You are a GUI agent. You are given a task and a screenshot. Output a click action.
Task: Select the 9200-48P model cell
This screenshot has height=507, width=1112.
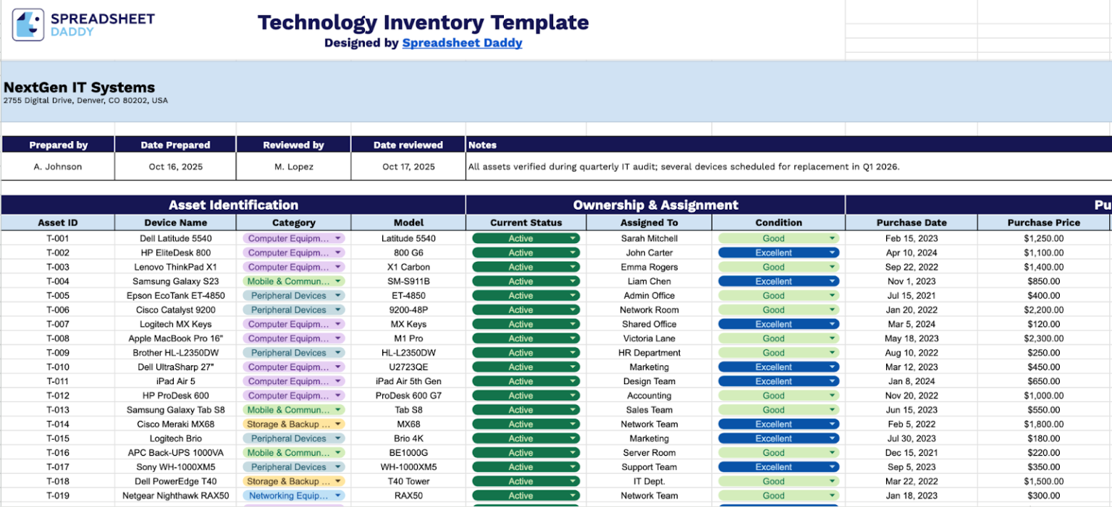pyautogui.click(x=409, y=310)
